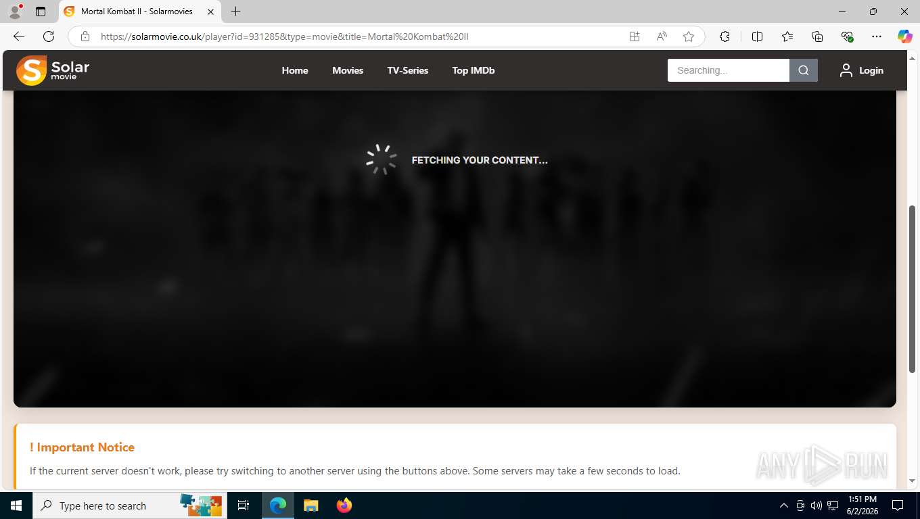Open Browser essentials heart icon
Image resolution: width=920 pixels, height=519 pixels.
847,36
